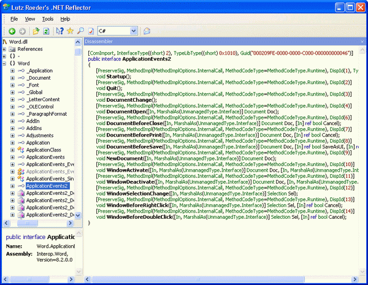Click the "Version=8.2.0.0" assembly text
Image resolution: width=368 pixels, height=285 pixels.
point(55,260)
